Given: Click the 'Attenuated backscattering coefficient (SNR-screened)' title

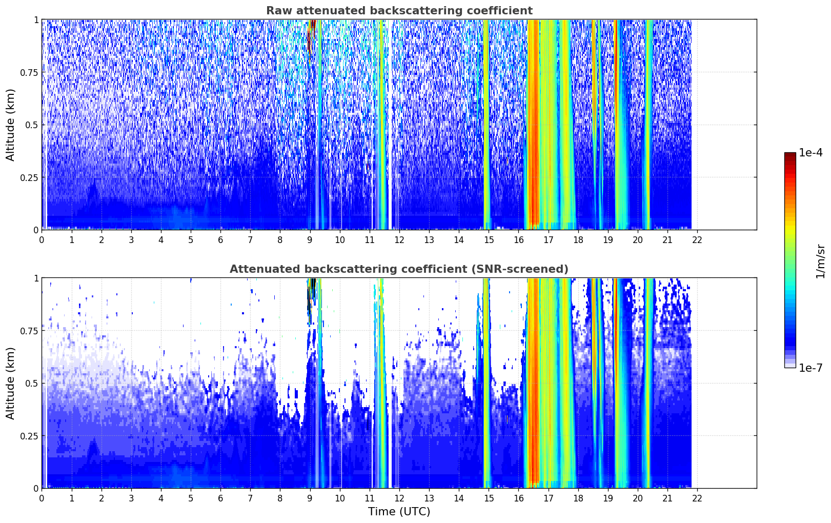Looking at the screenshot, I should pyautogui.click(x=399, y=269).
